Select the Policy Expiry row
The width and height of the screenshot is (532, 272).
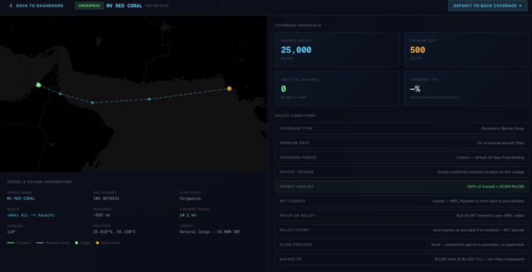[x=402, y=230]
